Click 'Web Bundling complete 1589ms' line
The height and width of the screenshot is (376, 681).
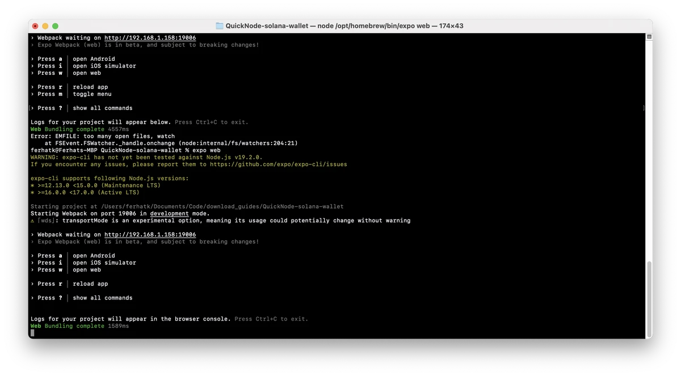[79, 326]
